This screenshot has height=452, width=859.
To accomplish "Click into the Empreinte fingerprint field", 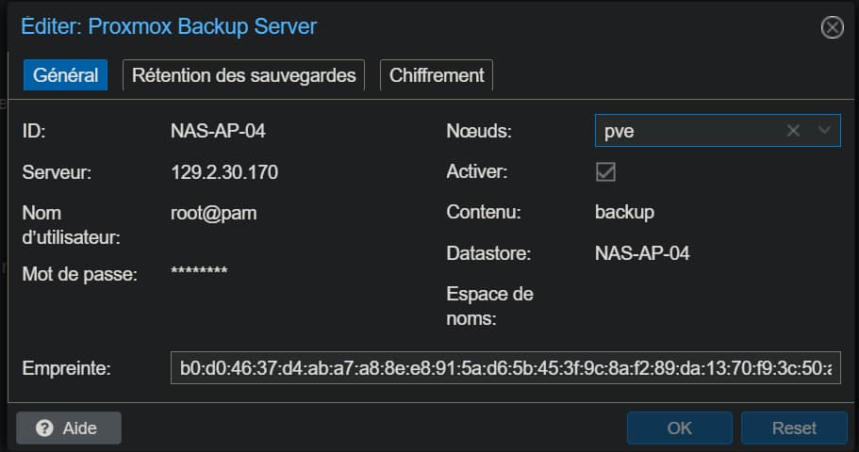I will pos(505,368).
